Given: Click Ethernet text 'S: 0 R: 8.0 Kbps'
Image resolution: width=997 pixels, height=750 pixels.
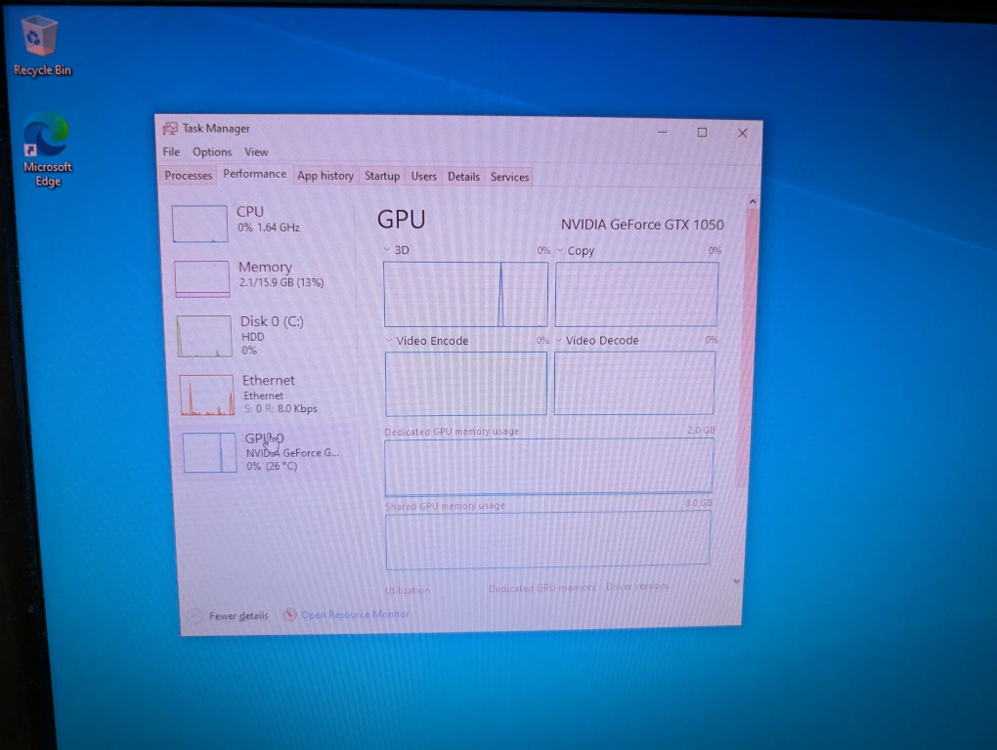Looking at the screenshot, I should [281, 408].
